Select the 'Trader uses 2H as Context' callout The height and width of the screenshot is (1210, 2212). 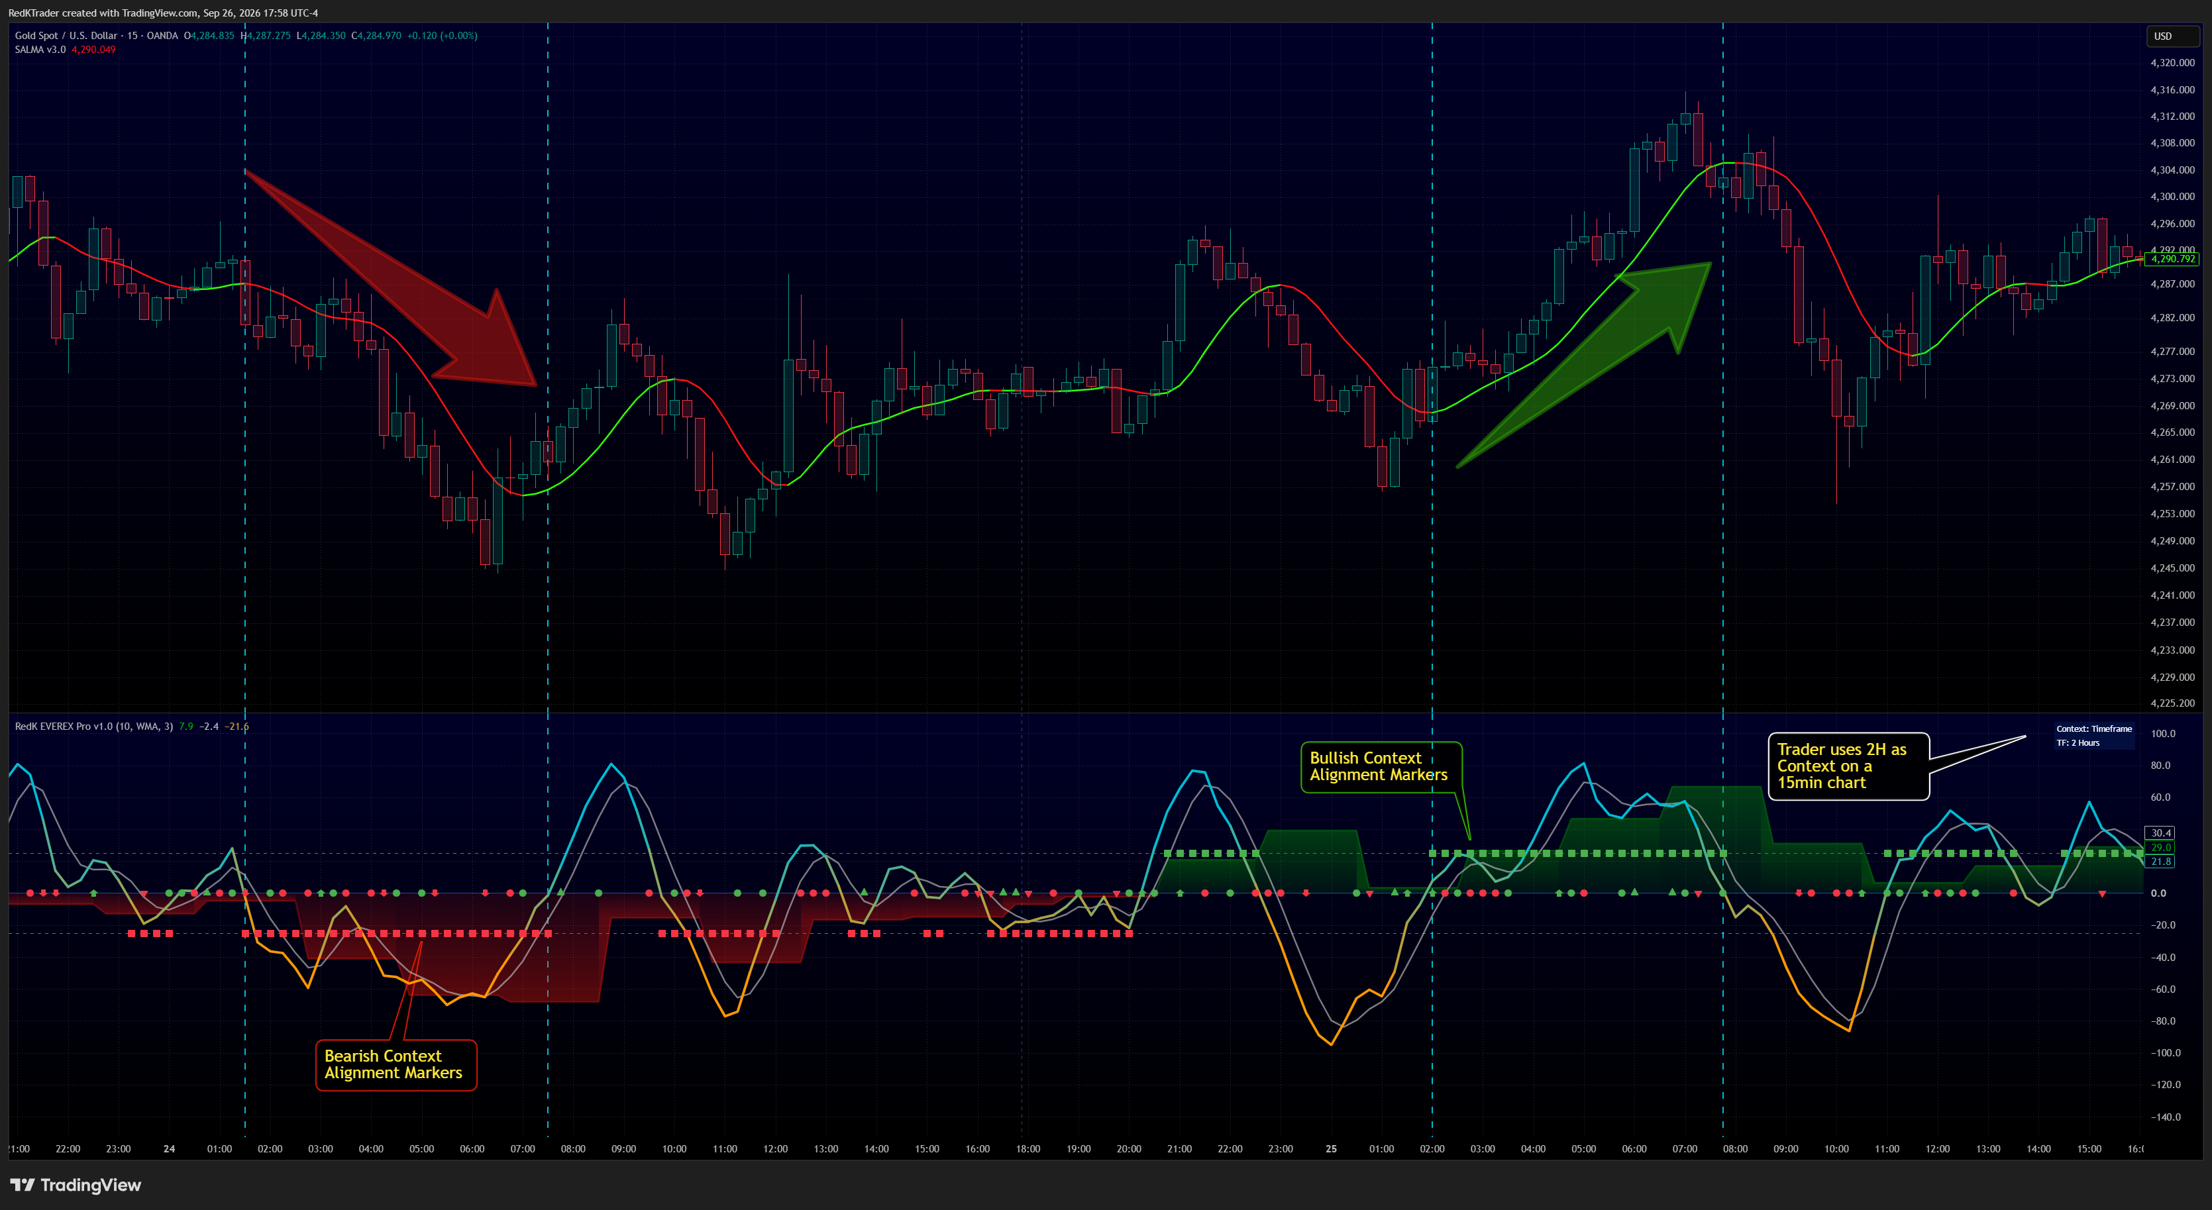(x=1848, y=766)
